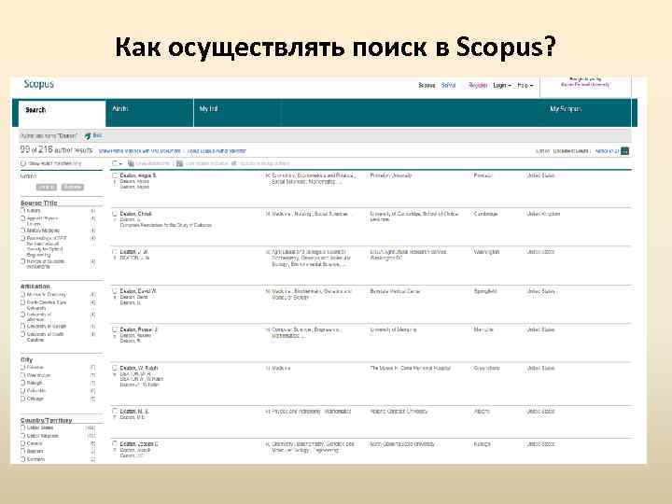
Task: Click the show documents link in the results toolbar
Action: 152,163
